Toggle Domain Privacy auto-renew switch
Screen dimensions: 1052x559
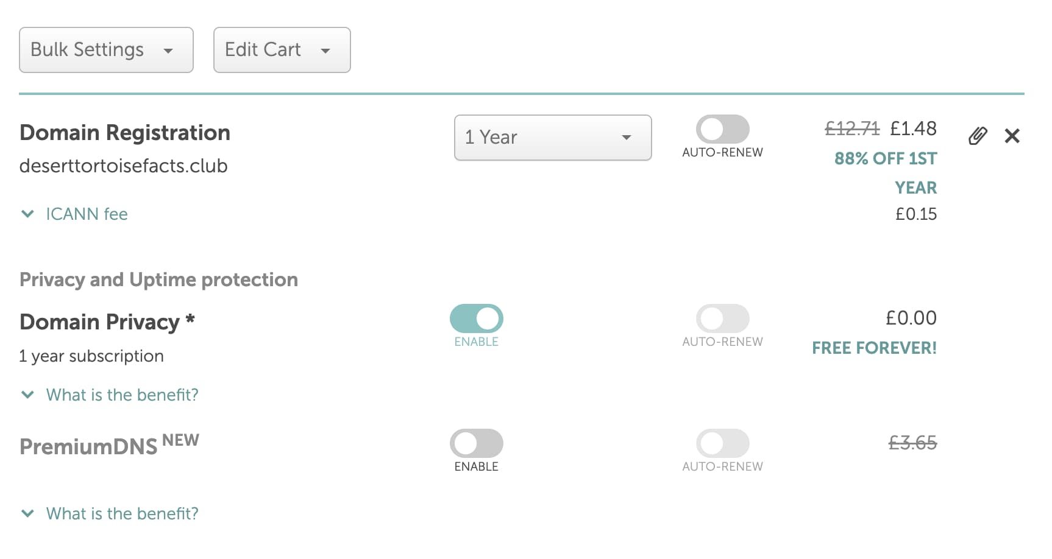point(722,318)
